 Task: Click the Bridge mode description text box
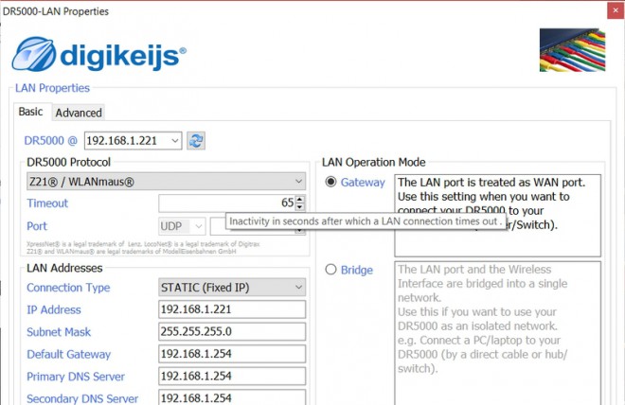pyautogui.click(x=497, y=333)
